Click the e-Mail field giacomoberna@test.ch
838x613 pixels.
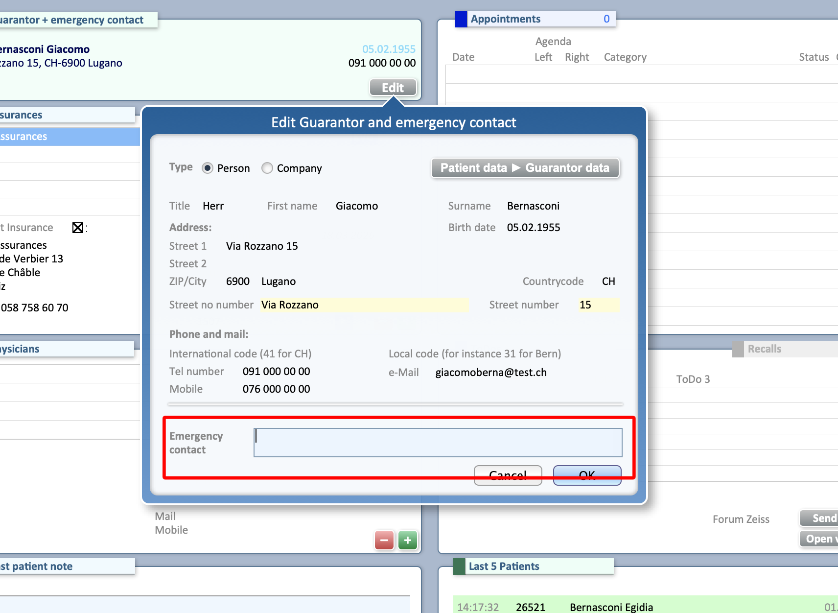(491, 373)
